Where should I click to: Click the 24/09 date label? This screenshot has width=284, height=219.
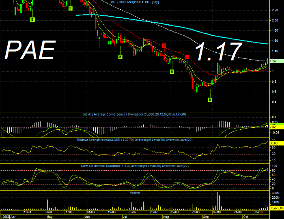click(x=237, y=212)
